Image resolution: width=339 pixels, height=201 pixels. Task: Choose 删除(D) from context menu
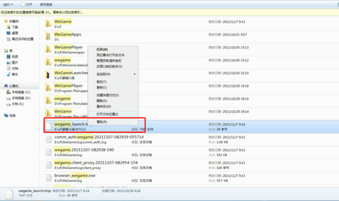(113, 101)
